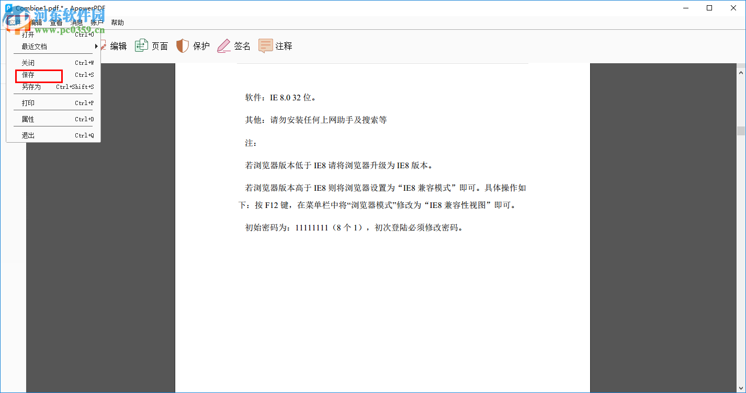Viewport: 746px width, 393px height.
Task: Select the 签名 (Sign) pen icon
Action: coord(223,45)
